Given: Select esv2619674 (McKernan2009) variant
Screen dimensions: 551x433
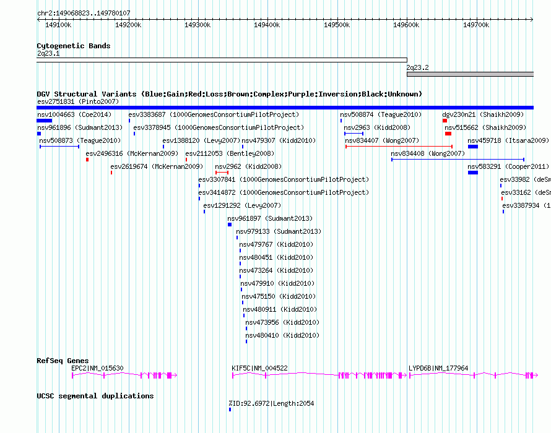Looking at the screenshot, I should click(x=157, y=166).
